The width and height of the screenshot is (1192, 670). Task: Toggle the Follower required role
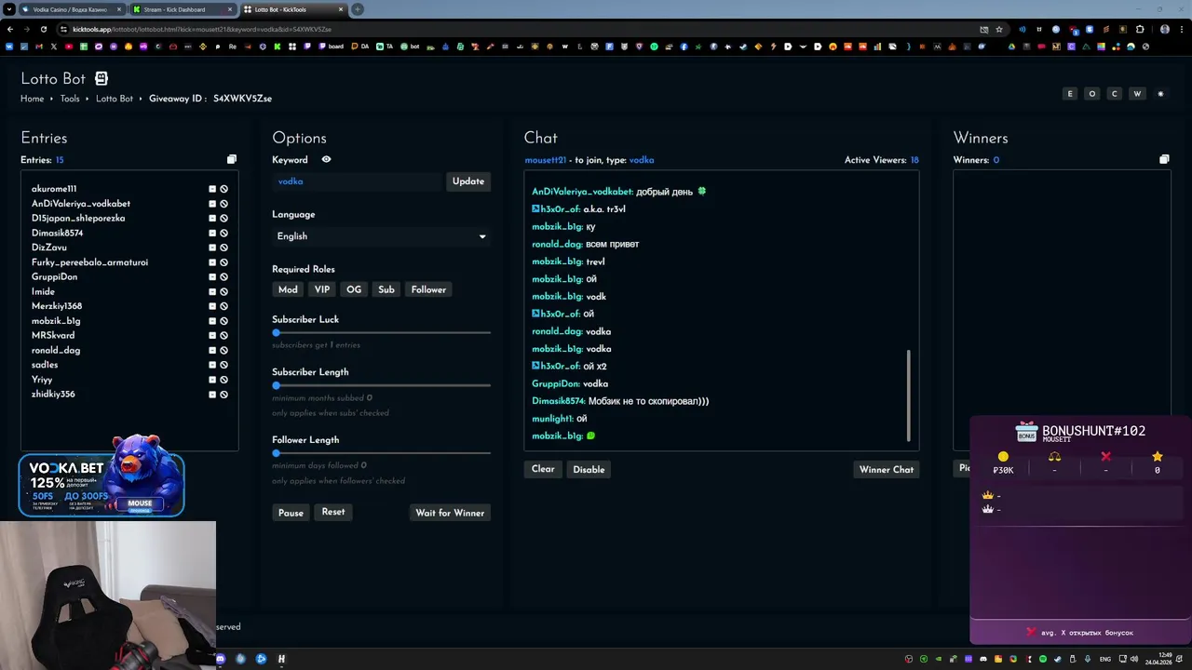(x=428, y=289)
